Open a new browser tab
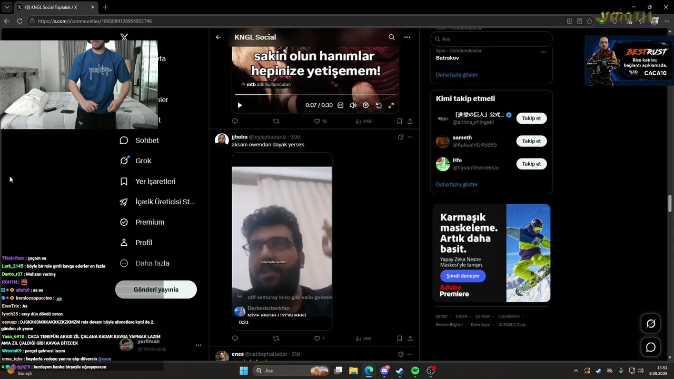 tap(105, 7)
